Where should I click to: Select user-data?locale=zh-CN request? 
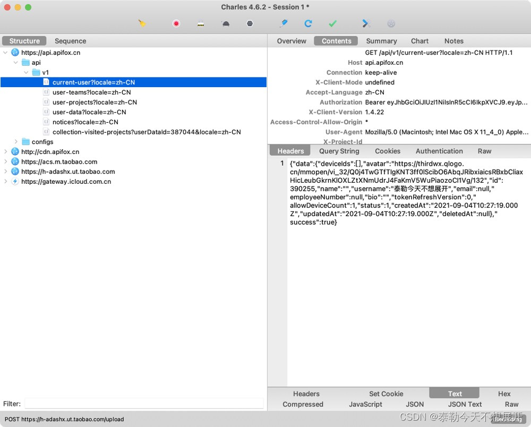point(89,112)
